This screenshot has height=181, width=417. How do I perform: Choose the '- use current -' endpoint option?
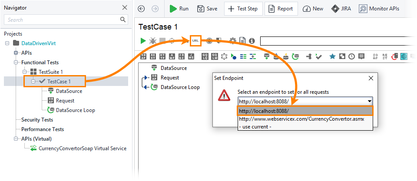point(305,126)
